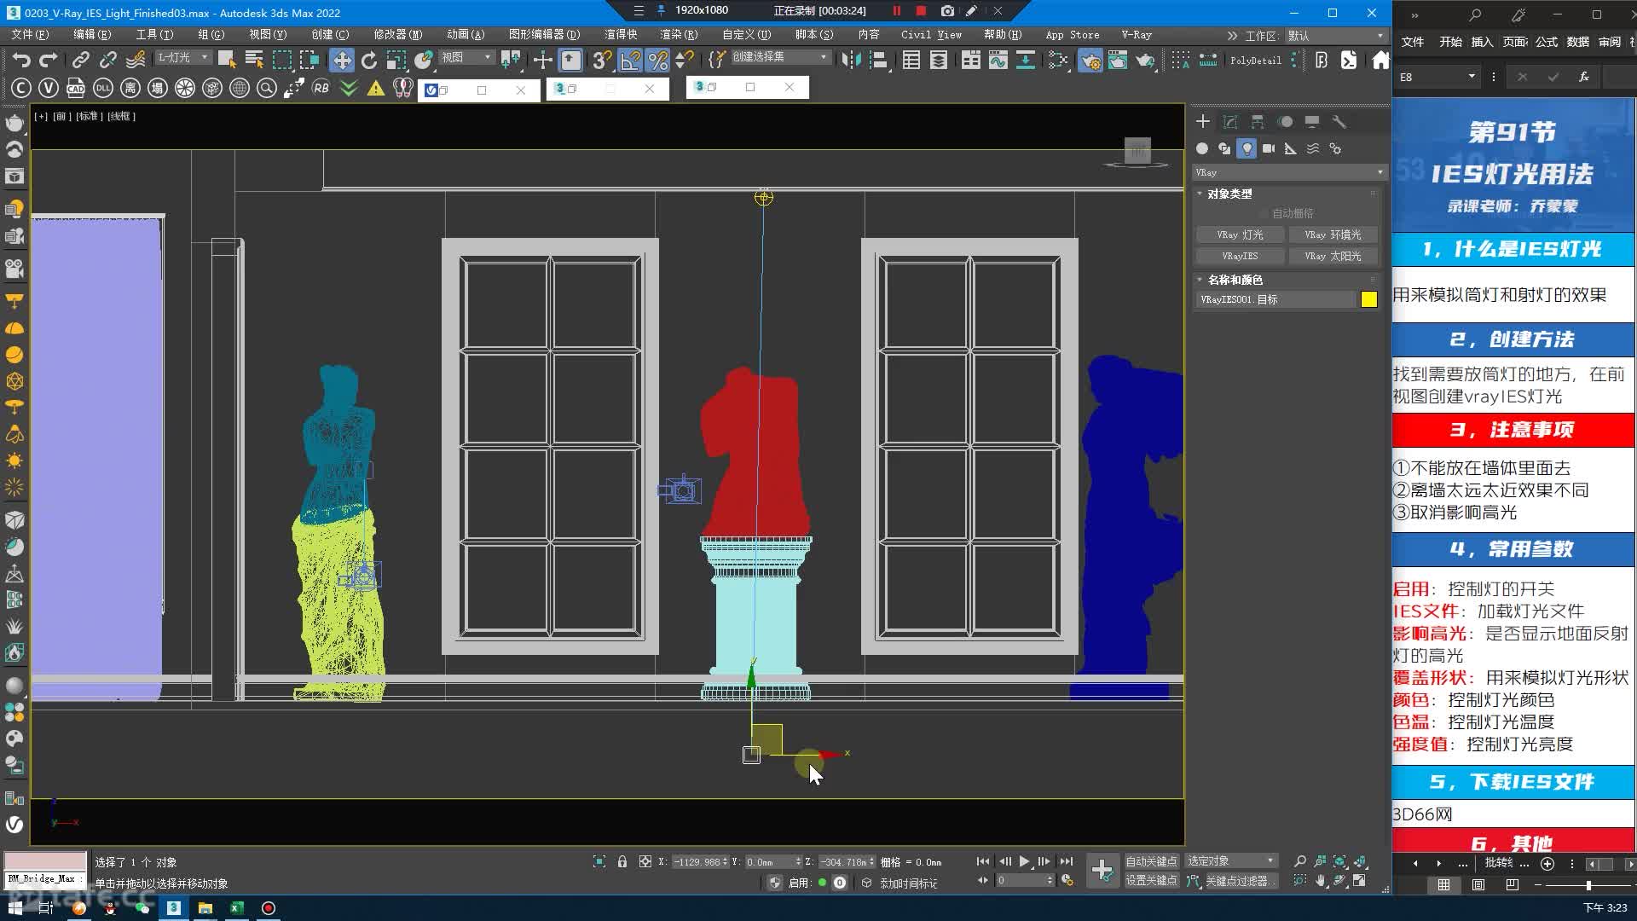The width and height of the screenshot is (1637, 921).
Task: Select the Geometry category sphere icon
Action: (1202, 148)
